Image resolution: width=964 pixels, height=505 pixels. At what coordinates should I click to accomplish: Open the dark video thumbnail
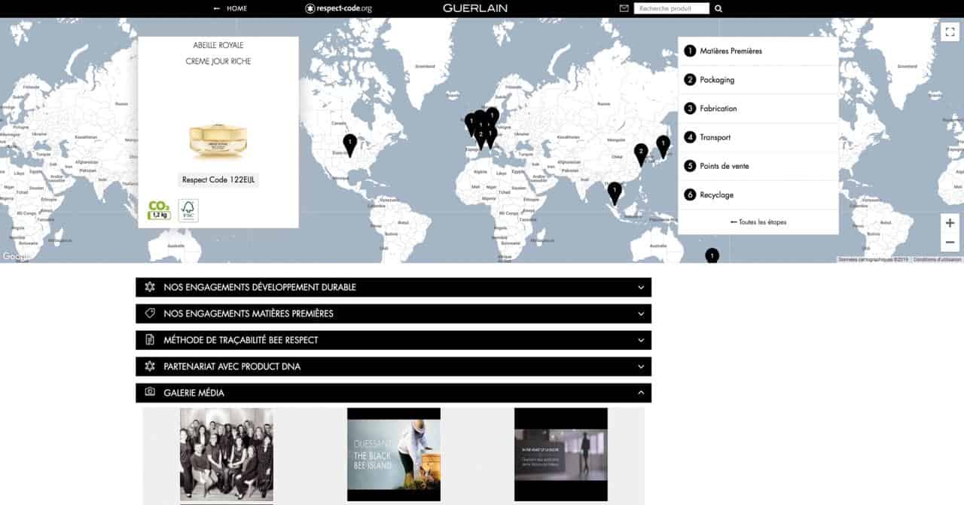561,454
